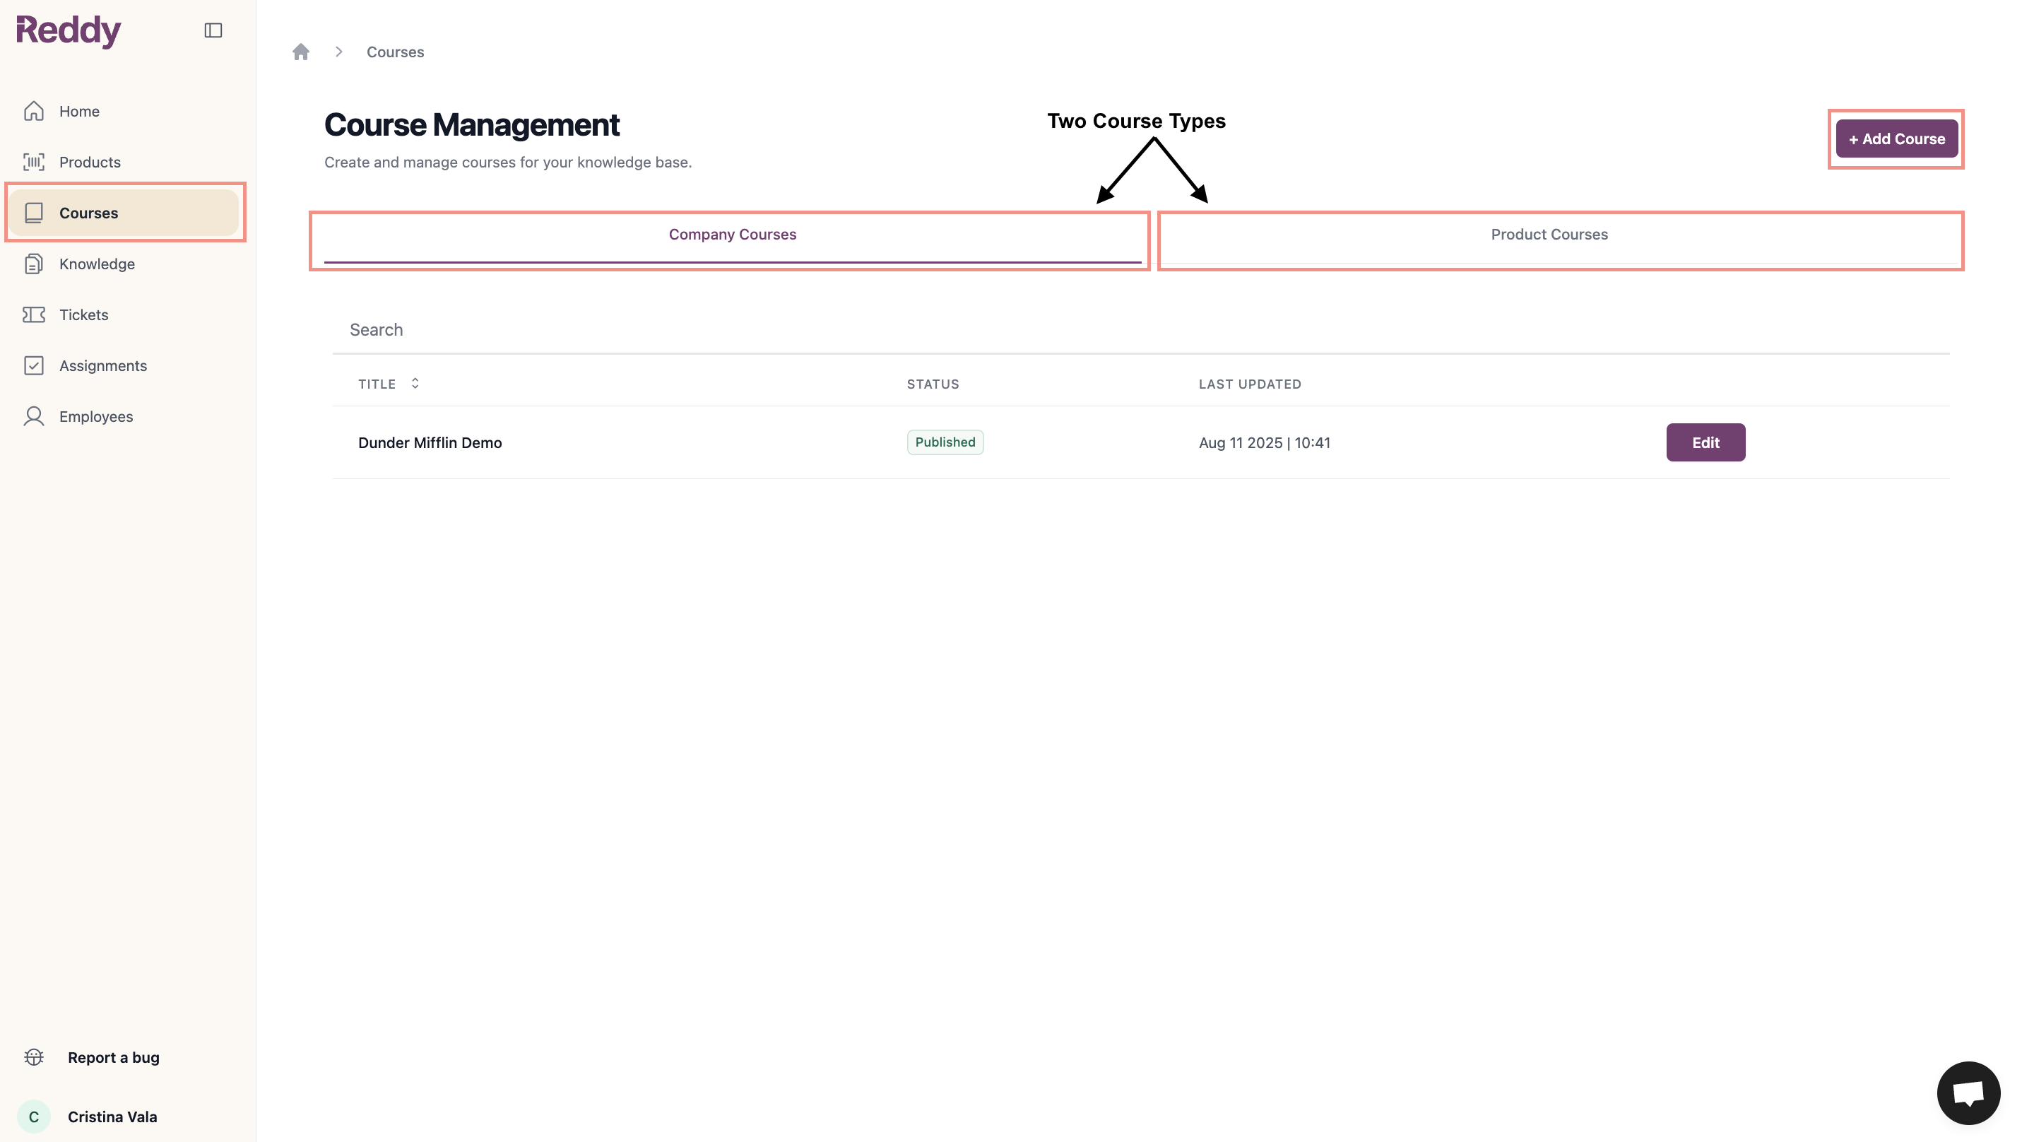This screenshot has width=2022, height=1142.
Task: Edit the Dunder Mifflin Demo course
Action: [1705, 442]
